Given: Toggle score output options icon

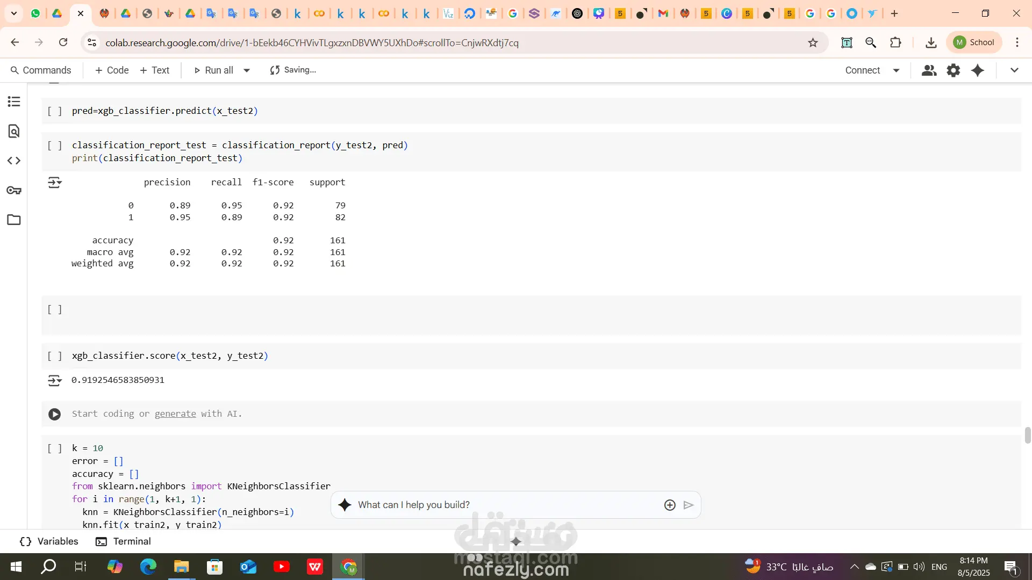Looking at the screenshot, I should point(55,381).
